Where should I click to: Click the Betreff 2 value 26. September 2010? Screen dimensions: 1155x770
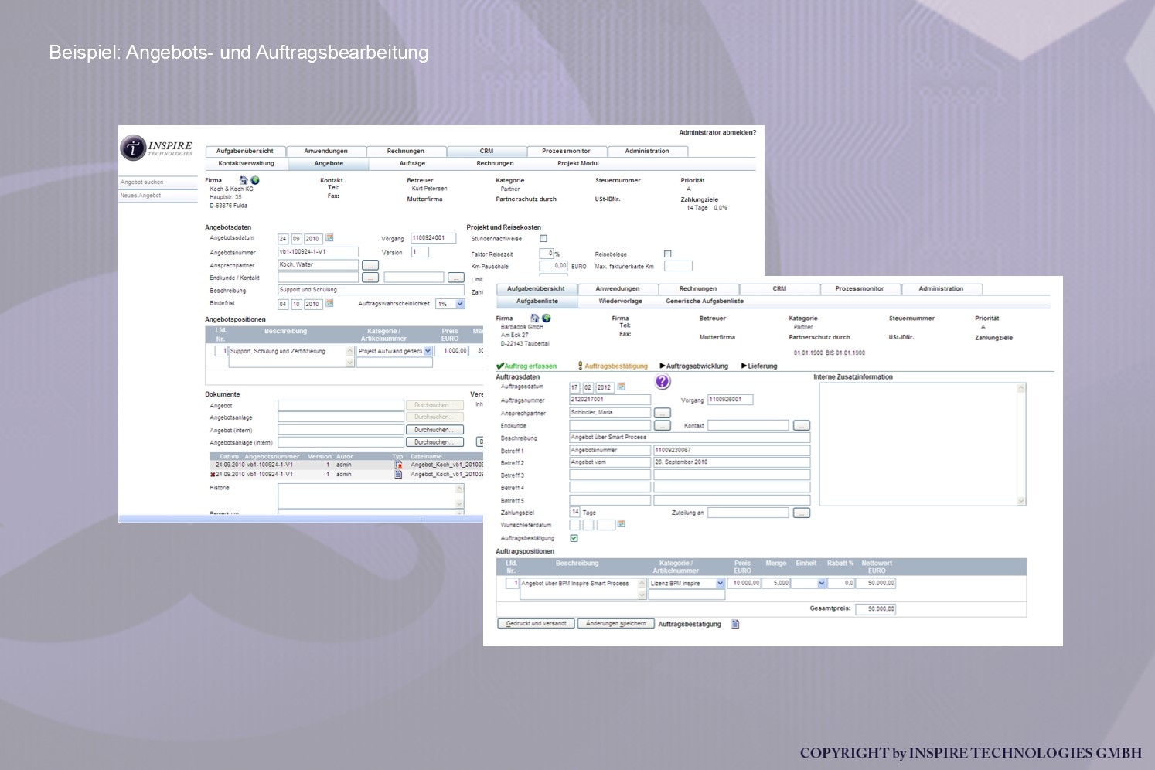731,462
